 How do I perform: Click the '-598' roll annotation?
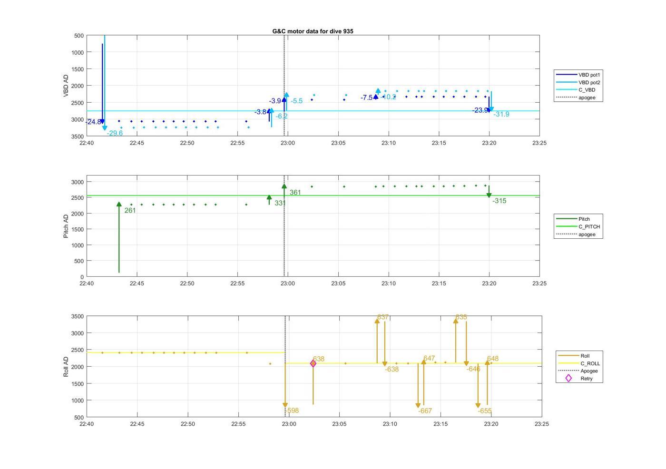(x=292, y=410)
